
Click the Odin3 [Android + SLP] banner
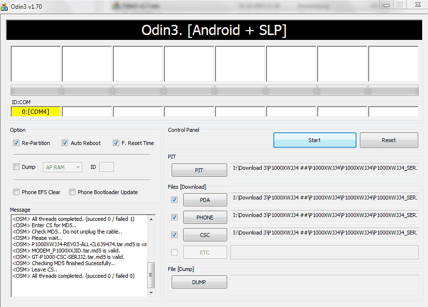pyautogui.click(x=214, y=30)
